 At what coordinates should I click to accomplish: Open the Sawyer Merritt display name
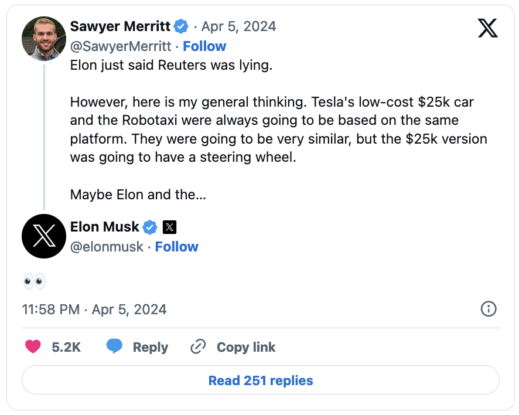pos(120,26)
